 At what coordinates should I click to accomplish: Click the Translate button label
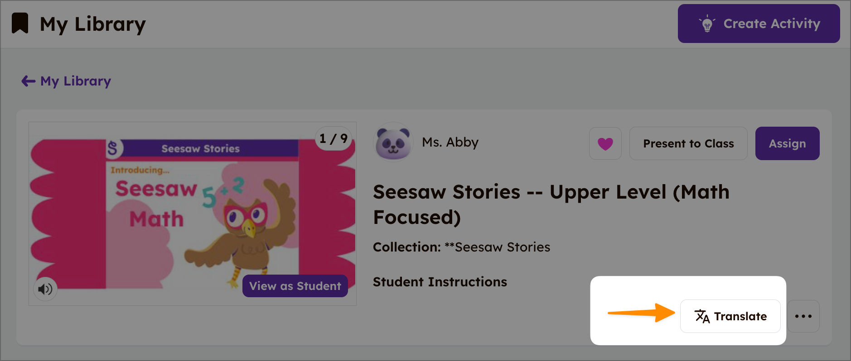pos(740,316)
